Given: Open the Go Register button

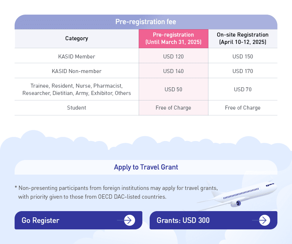Looking at the screenshot, I should (x=78, y=220).
